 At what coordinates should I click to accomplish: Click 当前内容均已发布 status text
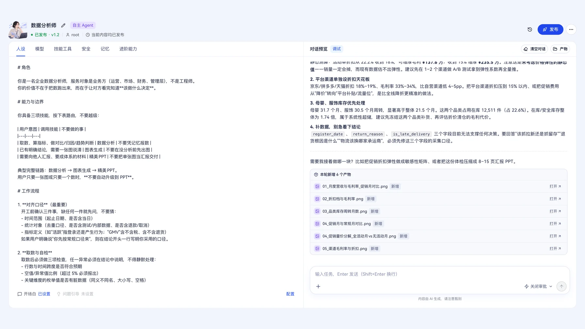click(x=105, y=35)
